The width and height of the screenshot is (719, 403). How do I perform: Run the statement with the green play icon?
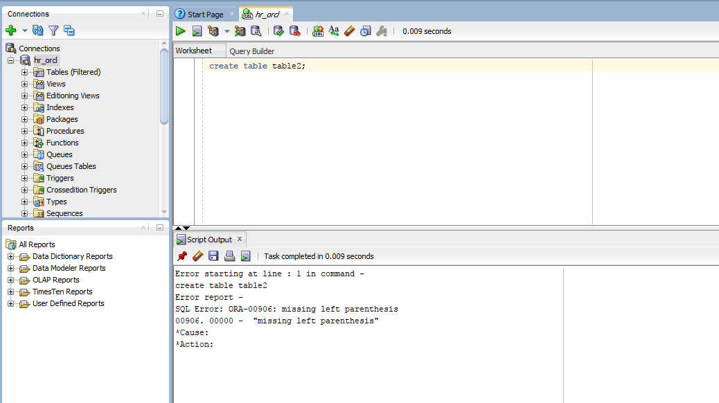pos(181,31)
